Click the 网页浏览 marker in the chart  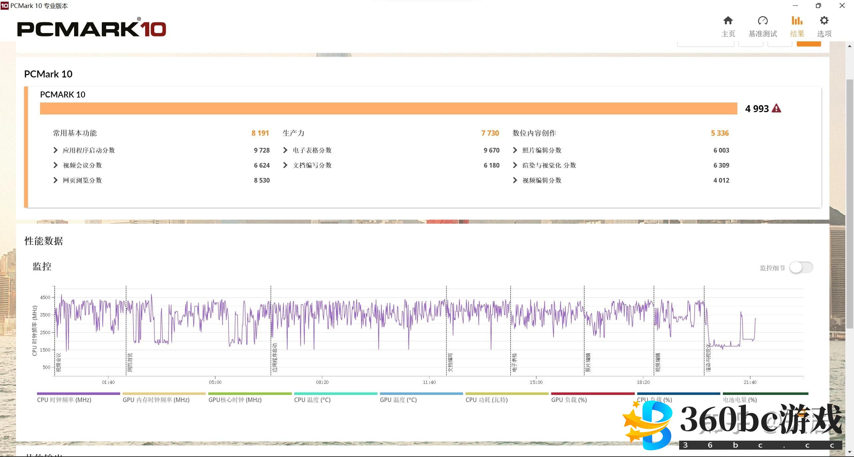pyautogui.click(x=130, y=362)
